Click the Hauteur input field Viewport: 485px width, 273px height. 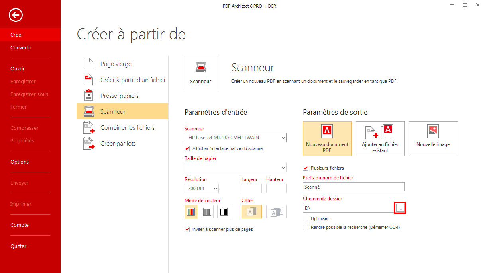point(276,189)
